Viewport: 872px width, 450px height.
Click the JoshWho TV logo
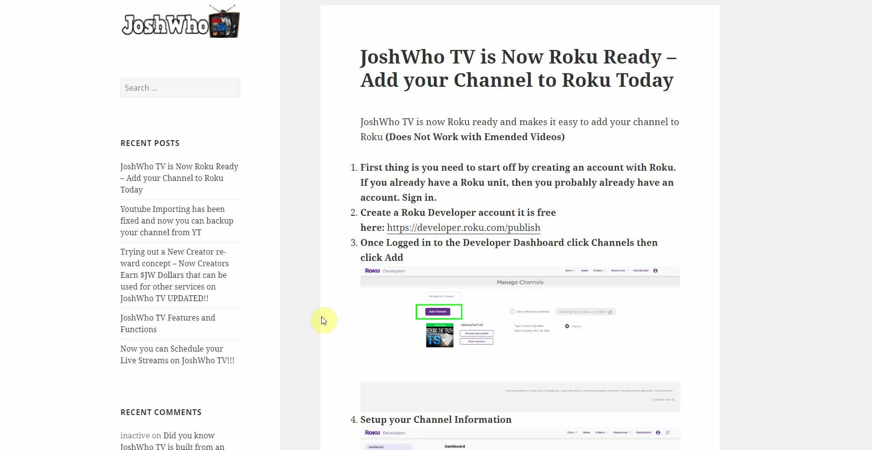(180, 22)
